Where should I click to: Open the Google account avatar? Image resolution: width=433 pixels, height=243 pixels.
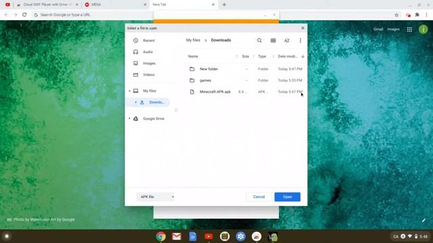423,29
